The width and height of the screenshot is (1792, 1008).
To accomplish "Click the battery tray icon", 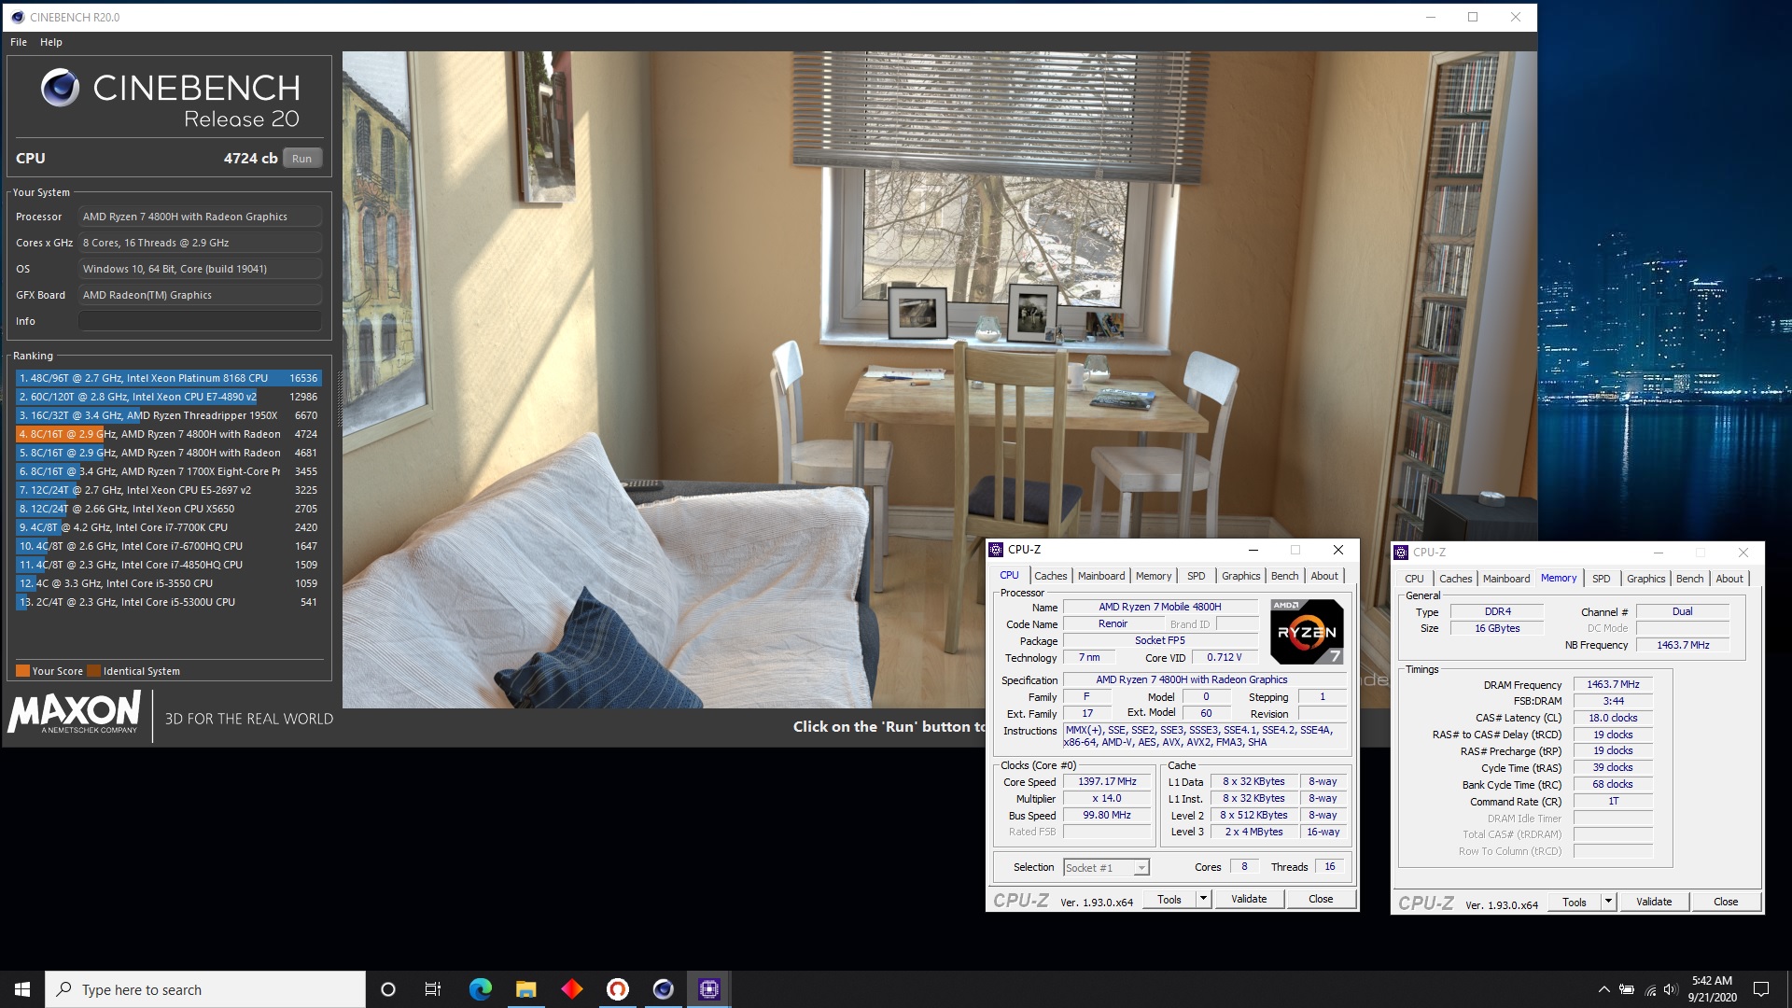I will [x=1627, y=989].
